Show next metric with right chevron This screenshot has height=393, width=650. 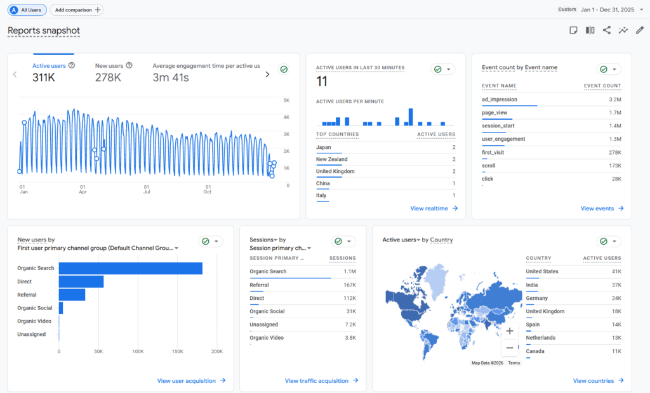pyautogui.click(x=267, y=74)
